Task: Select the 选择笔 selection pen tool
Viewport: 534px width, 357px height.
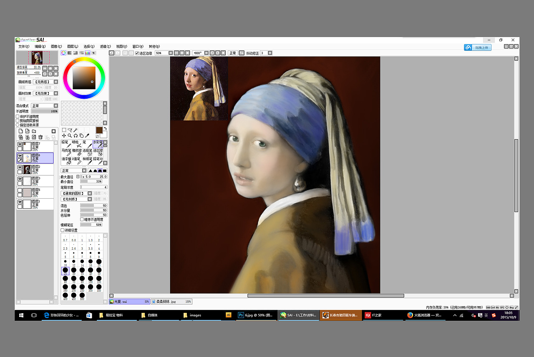Action: click(x=87, y=152)
